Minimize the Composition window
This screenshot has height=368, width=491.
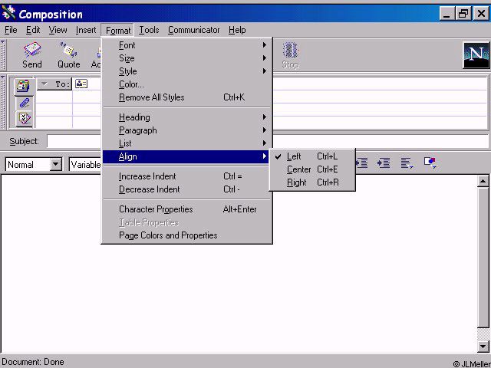pyautogui.click(x=447, y=14)
